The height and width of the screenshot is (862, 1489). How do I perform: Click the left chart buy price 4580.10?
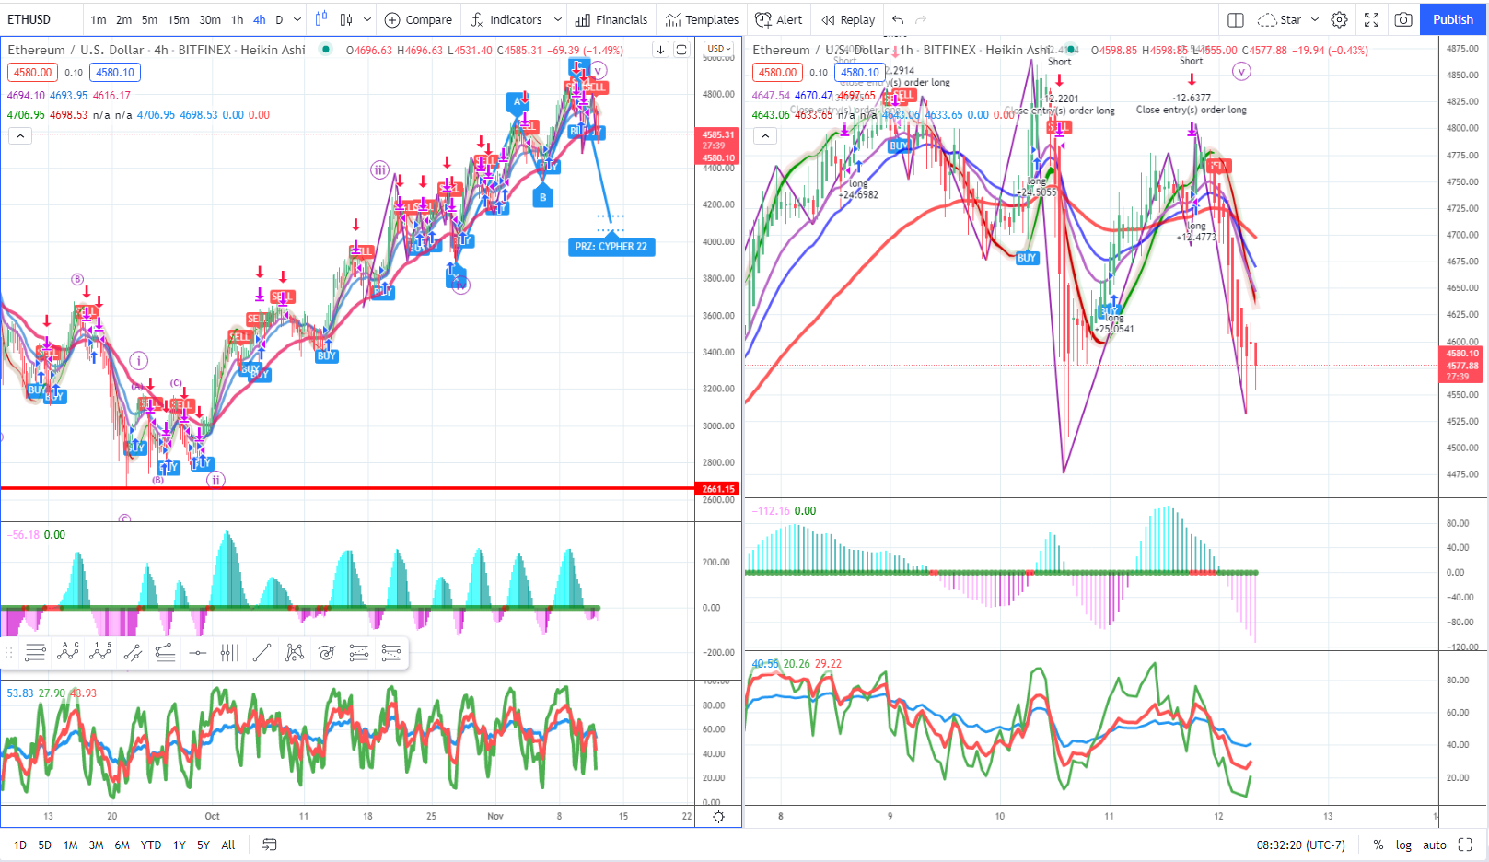[x=115, y=72]
